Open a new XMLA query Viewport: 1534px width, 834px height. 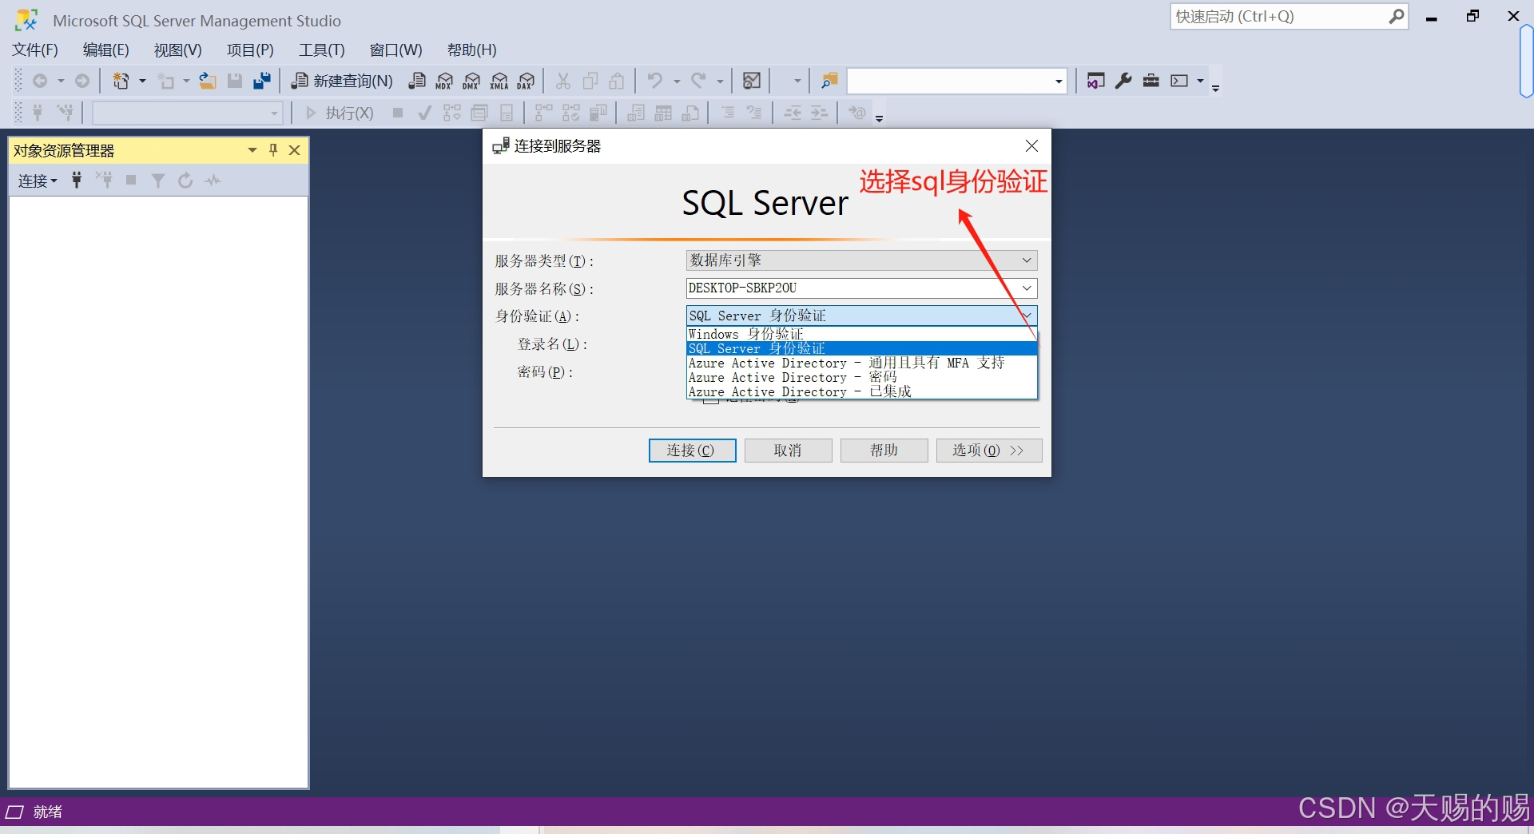[499, 81]
